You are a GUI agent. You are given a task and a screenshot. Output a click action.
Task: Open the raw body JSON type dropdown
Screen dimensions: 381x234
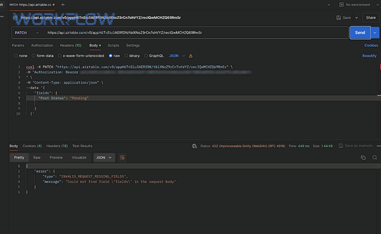pos(177,56)
